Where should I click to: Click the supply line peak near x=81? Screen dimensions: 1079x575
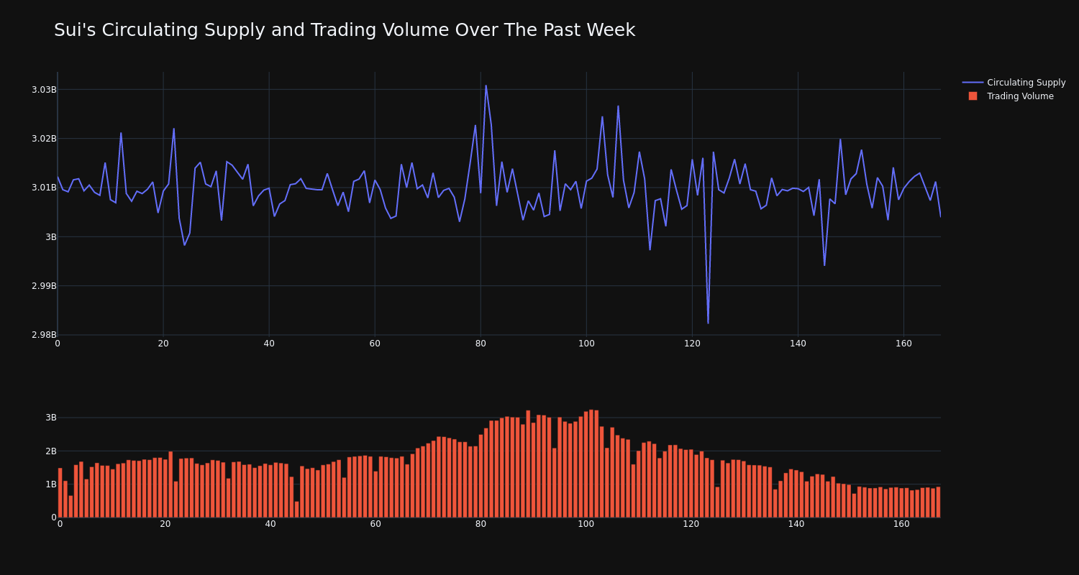pos(486,86)
